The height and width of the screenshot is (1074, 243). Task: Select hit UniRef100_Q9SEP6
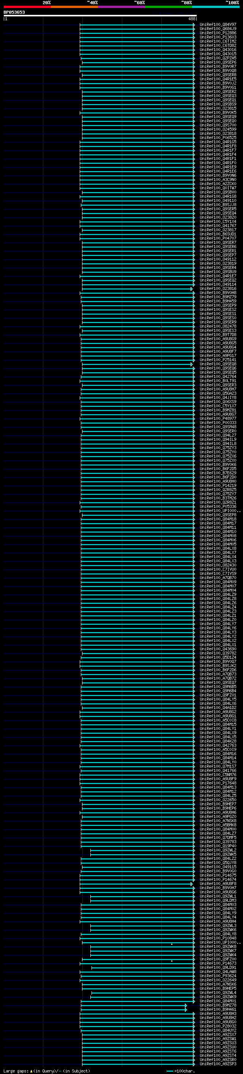[x=218, y=62]
